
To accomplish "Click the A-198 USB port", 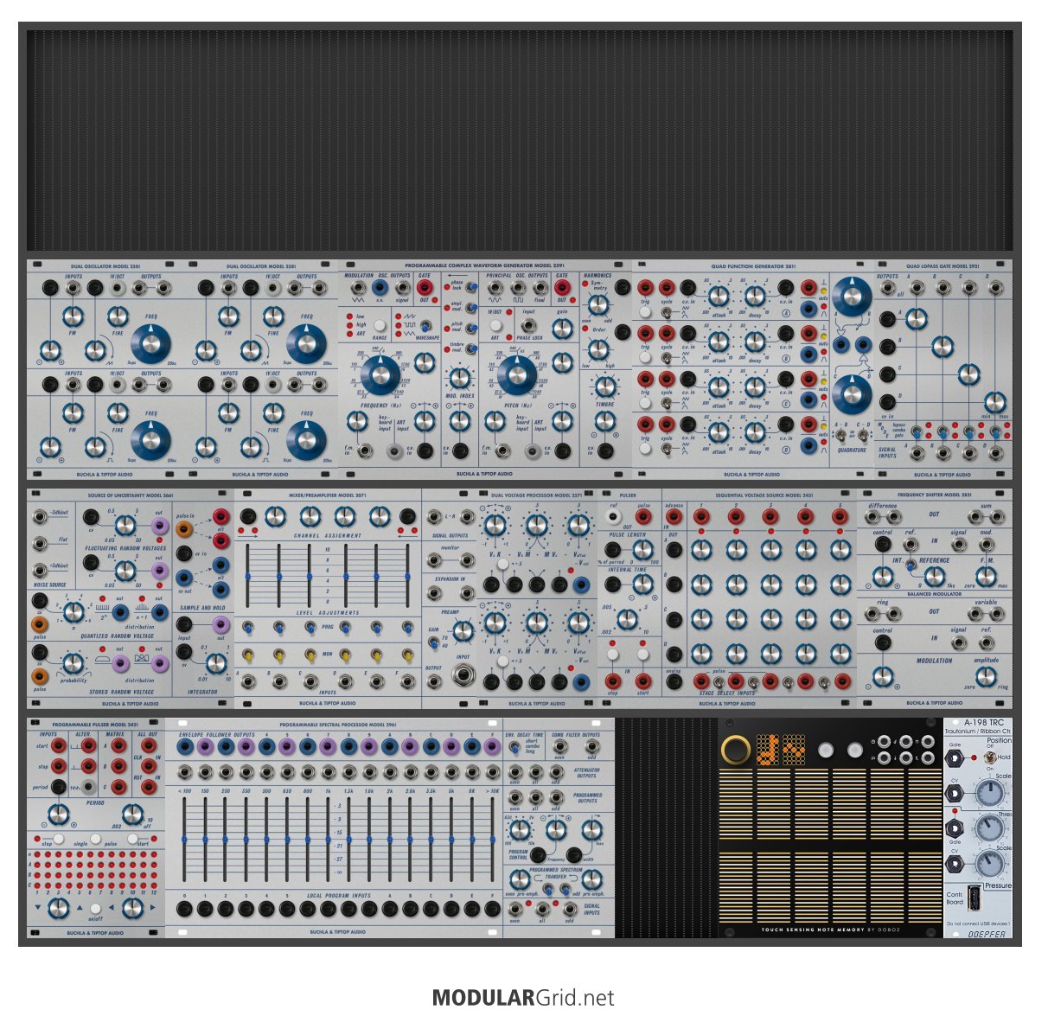I will click(975, 899).
